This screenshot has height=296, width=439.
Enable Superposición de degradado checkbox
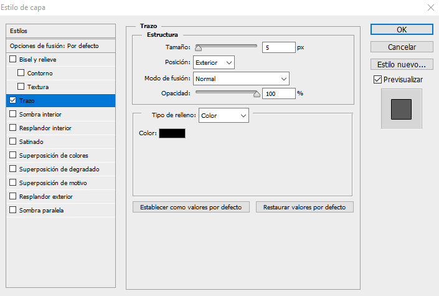[x=13, y=169]
